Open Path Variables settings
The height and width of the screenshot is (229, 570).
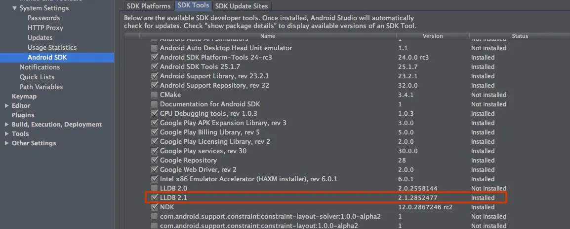(41, 87)
